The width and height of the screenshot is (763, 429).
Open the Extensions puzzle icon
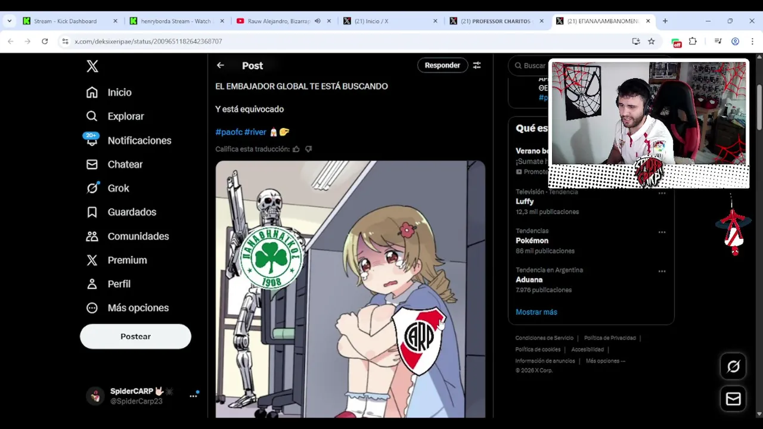tap(693, 41)
